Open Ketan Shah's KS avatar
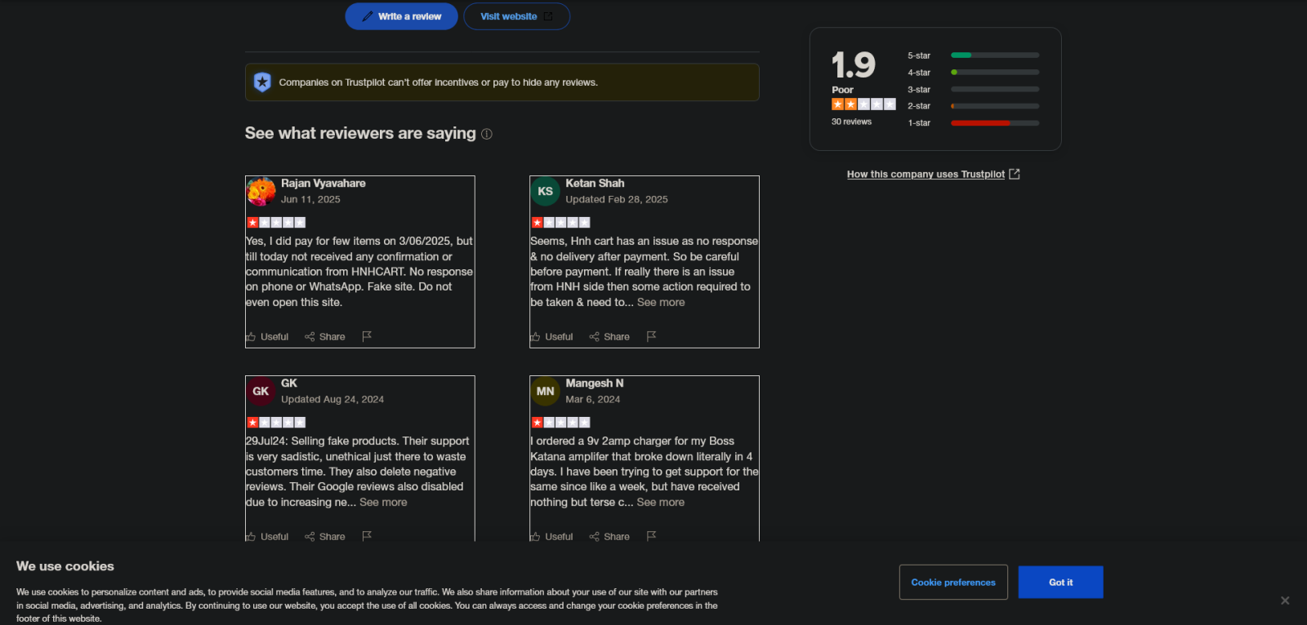Viewport: 1307px width, 625px height. pos(546,192)
